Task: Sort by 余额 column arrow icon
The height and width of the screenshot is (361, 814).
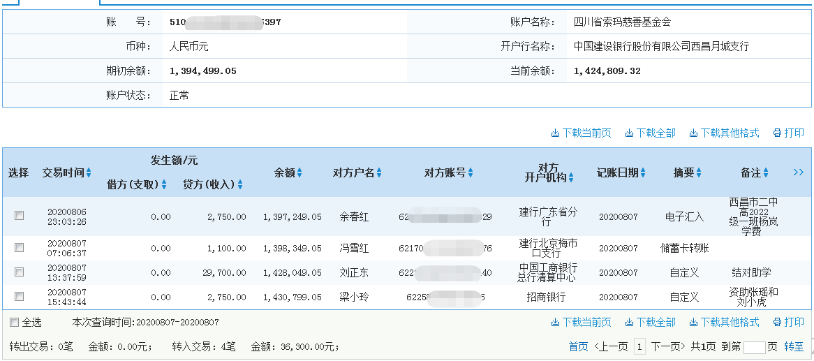Action: [x=299, y=173]
